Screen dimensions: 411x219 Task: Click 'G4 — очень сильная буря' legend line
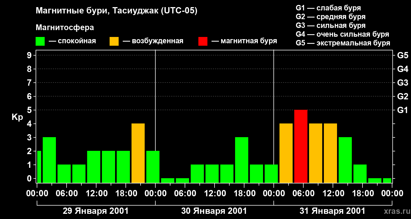click(342, 34)
